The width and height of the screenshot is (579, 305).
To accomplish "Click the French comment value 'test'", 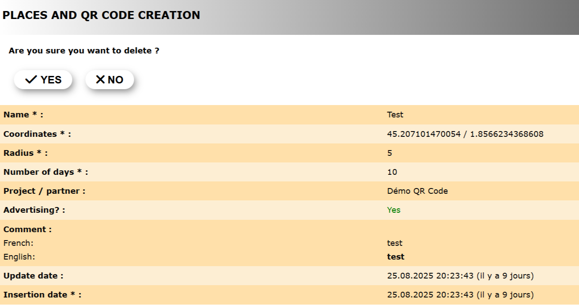I will click(394, 243).
